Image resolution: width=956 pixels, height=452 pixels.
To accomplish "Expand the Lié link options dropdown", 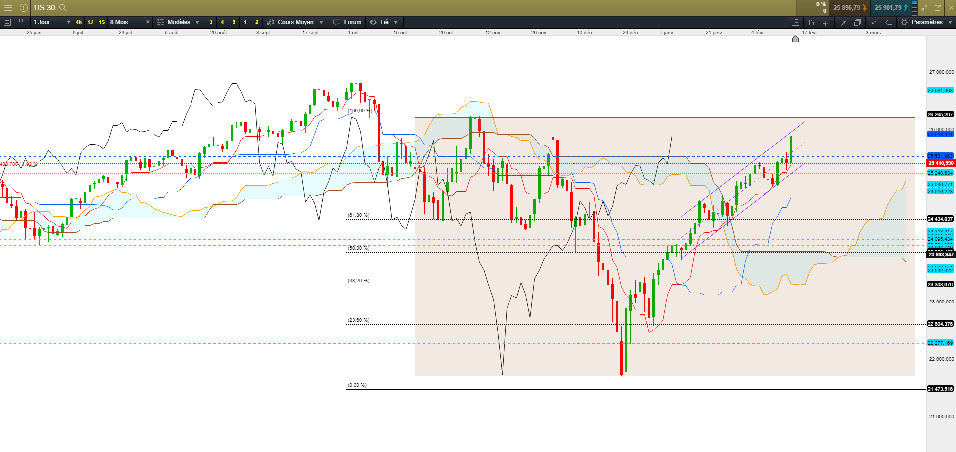I will tap(396, 22).
